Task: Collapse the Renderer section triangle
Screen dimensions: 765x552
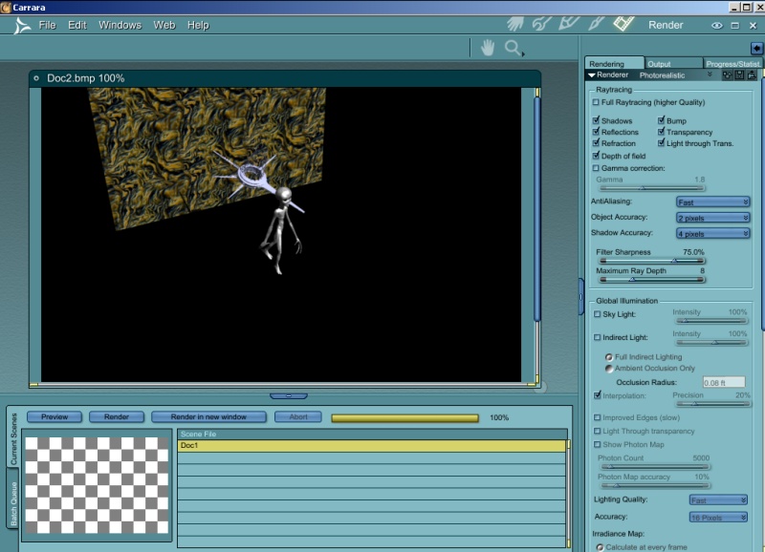Action: pyautogui.click(x=593, y=74)
